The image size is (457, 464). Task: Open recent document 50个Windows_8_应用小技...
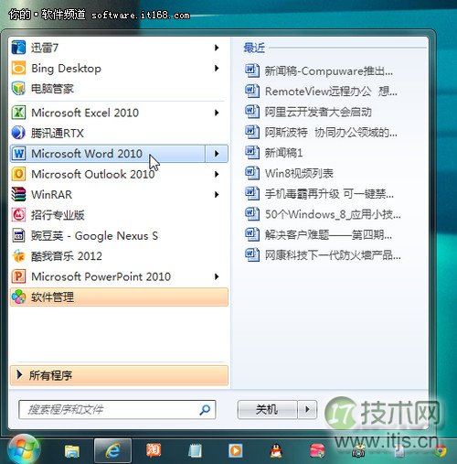coord(323,214)
